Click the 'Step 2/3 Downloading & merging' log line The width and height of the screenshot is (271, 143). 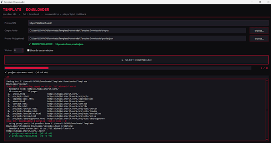(x=37, y=121)
